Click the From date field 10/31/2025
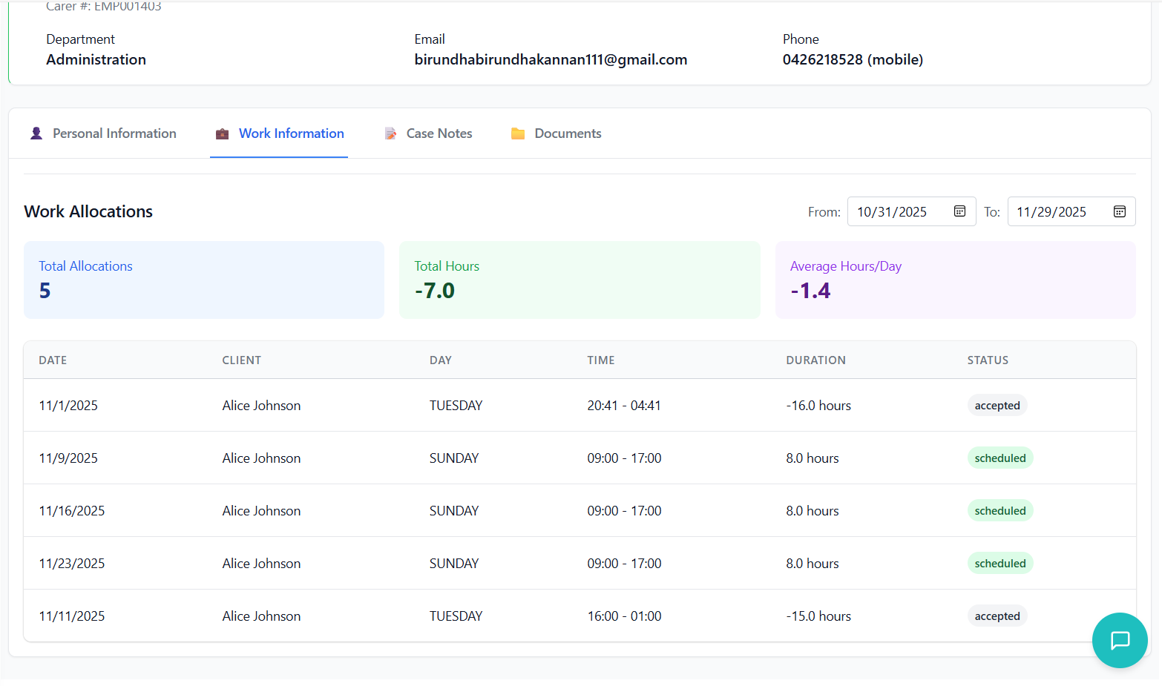Screen dimensions: 1162x686 point(892,212)
